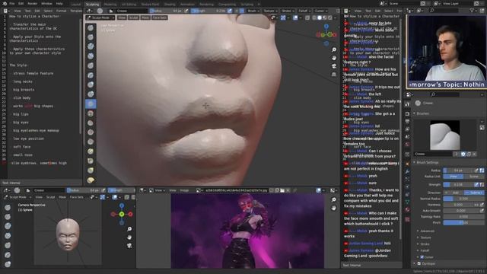This screenshot has height=274, width=487.
Task: Set Radius Unit to View
Action: pos(454,177)
